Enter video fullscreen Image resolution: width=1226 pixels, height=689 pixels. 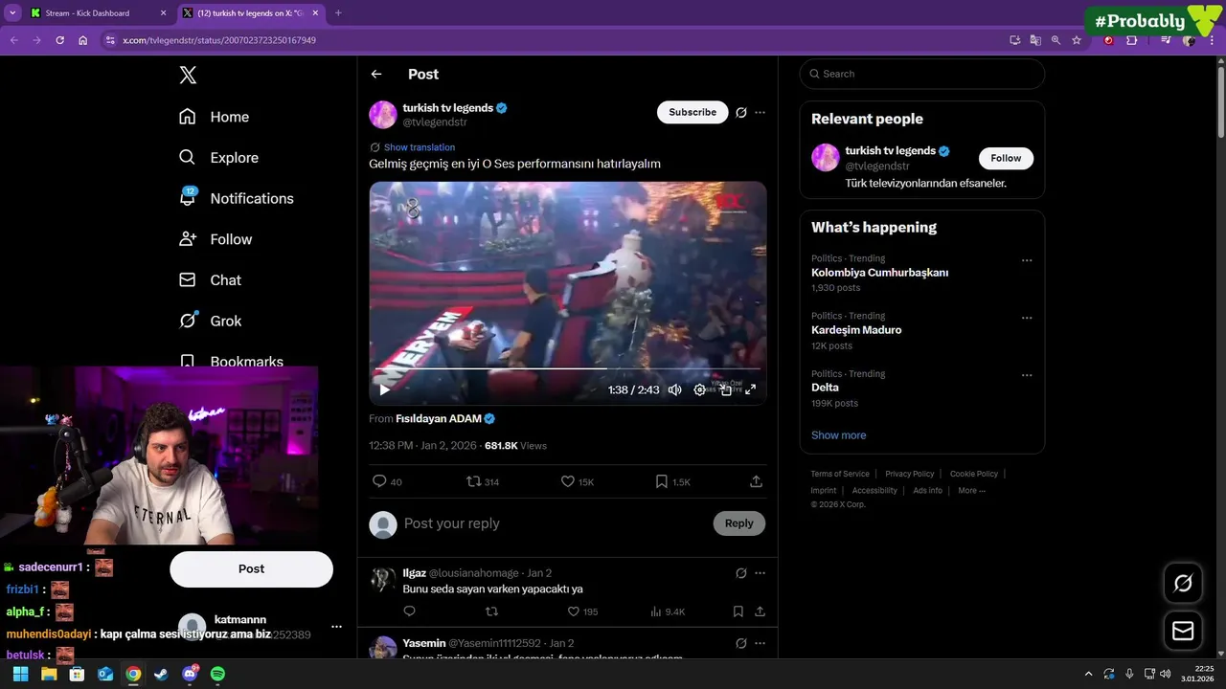(x=751, y=389)
